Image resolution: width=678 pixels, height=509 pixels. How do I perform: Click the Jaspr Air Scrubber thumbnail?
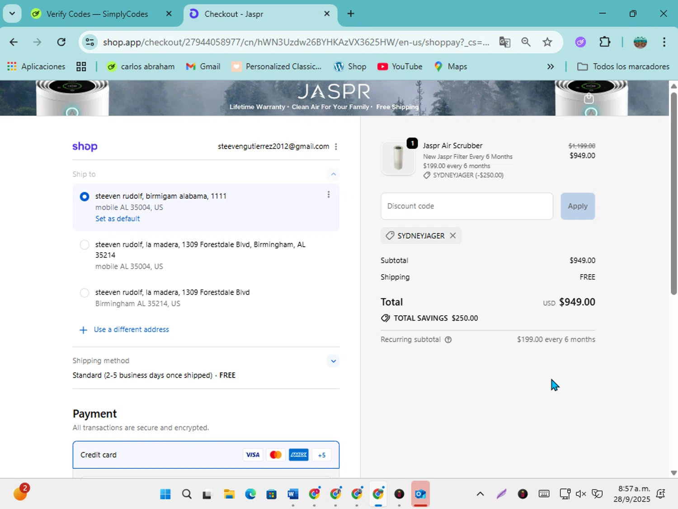pyautogui.click(x=398, y=158)
